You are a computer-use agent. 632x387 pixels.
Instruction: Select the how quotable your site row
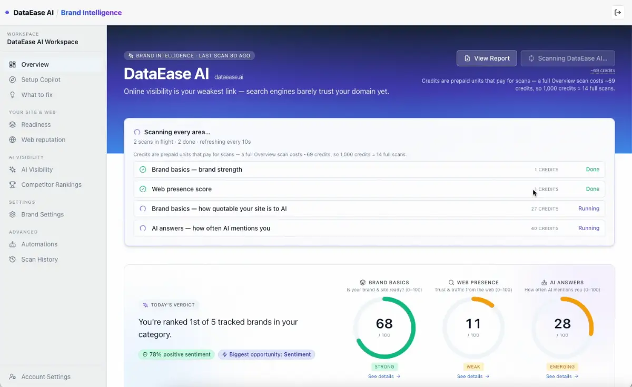(x=369, y=209)
